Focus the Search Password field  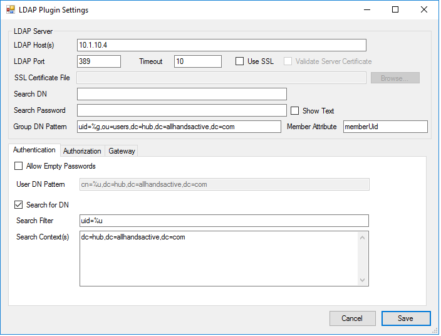pyautogui.click(x=182, y=110)
